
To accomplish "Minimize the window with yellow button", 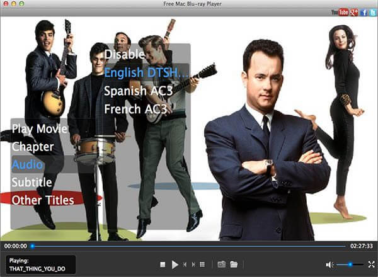I will tap(14, 4).
